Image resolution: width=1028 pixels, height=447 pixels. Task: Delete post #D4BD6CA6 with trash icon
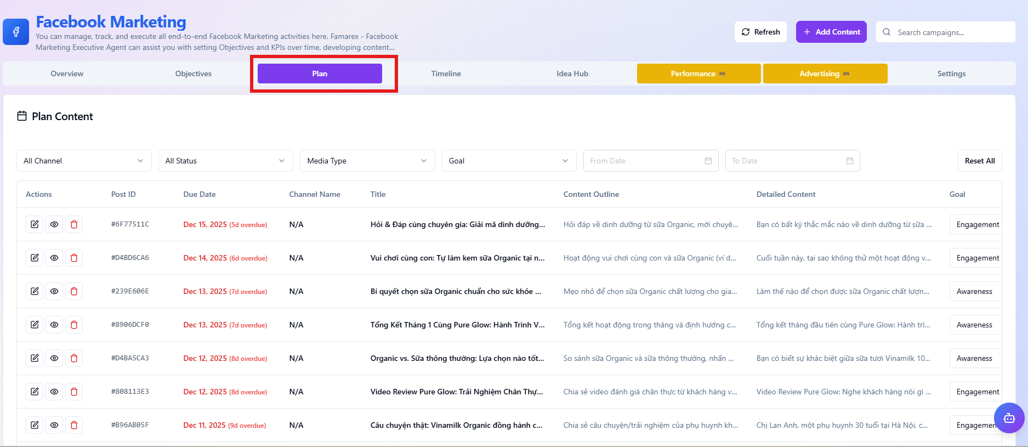[x=74, y=258]
